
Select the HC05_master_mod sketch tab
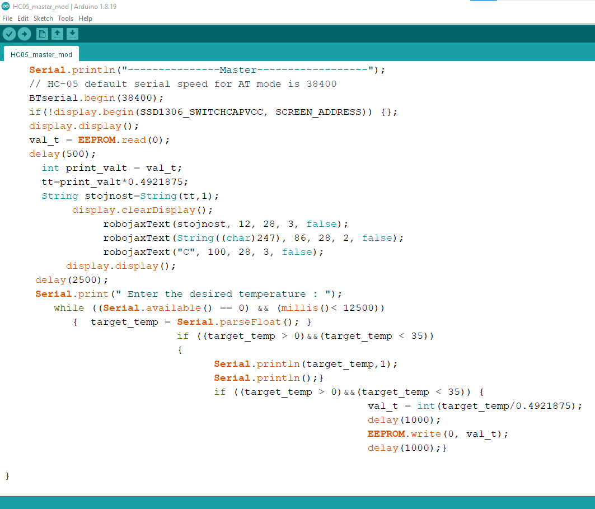41,54
